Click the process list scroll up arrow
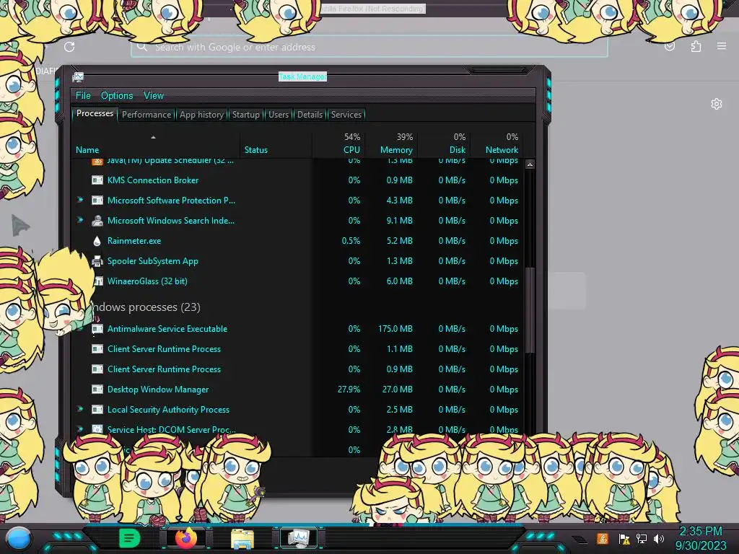 [530, 164]
